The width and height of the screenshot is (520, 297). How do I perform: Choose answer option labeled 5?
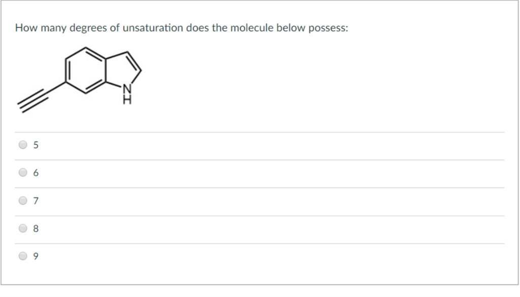pos(36,145)
